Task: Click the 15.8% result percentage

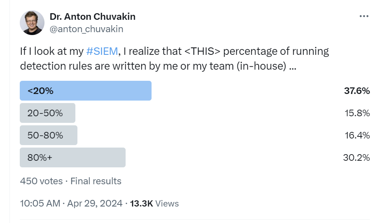Action: (x=357, y=113)
